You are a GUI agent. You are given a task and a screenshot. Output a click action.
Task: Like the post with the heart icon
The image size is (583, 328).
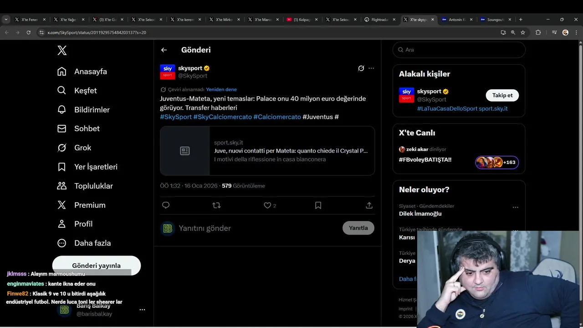tap(267, 205)
